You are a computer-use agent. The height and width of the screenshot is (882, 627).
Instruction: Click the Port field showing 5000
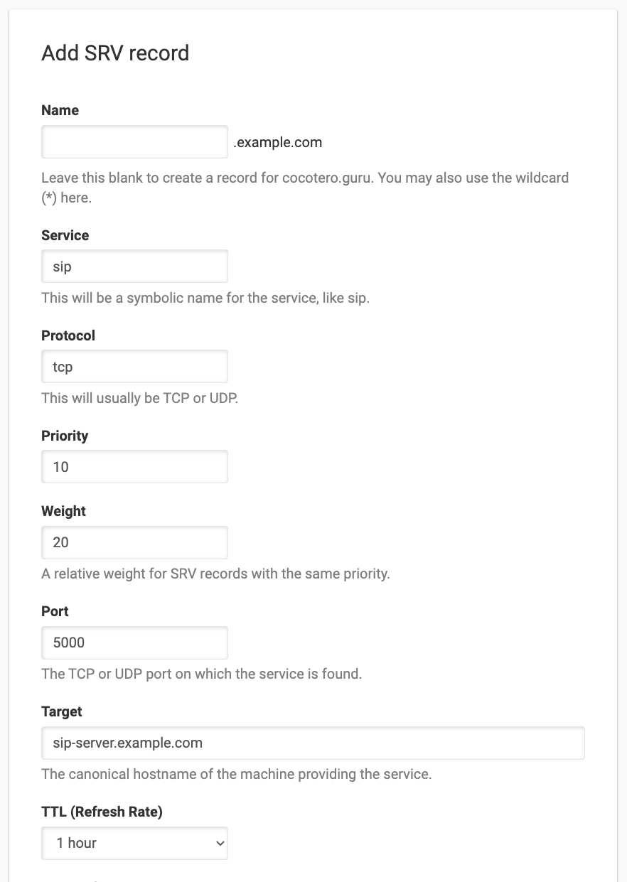tap(134, 642)
